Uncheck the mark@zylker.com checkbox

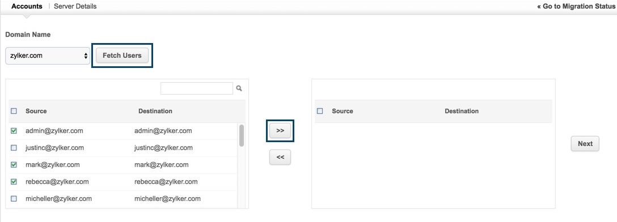click(14, 165)
